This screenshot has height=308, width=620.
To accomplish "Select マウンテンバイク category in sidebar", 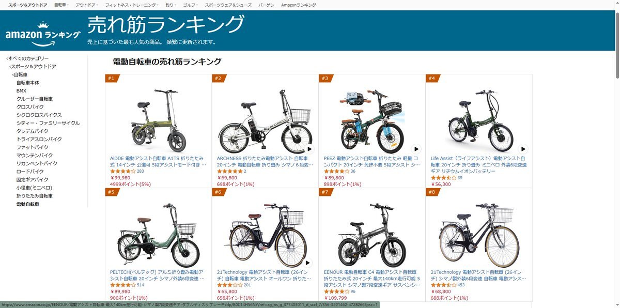I will pyautogui.click(x=35, y=156).
